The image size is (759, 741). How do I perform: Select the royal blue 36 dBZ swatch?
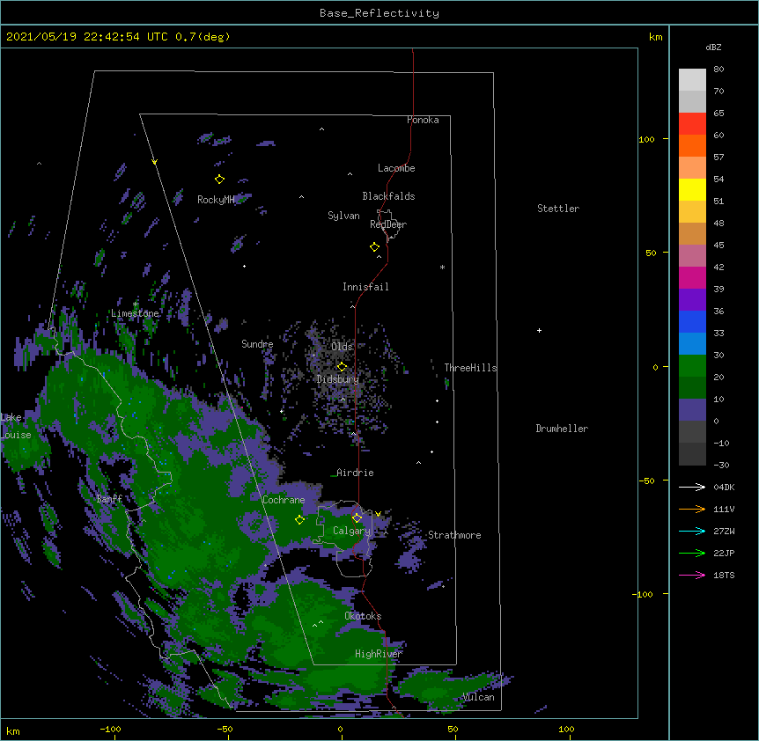click(x=692, y=321)
